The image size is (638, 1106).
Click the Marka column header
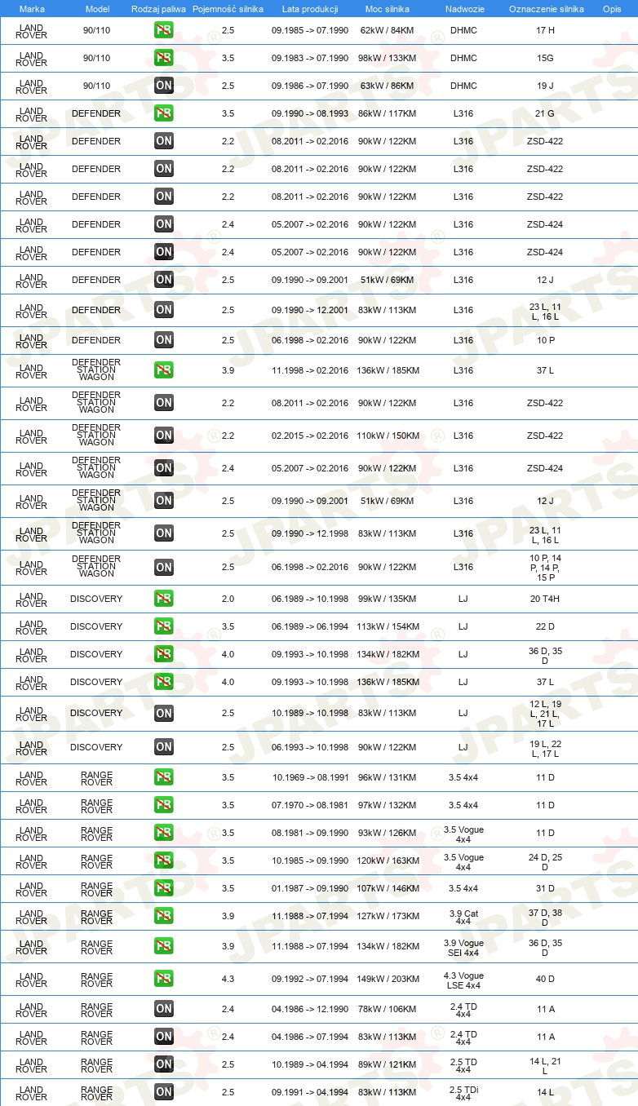click(x=32, y=8)
